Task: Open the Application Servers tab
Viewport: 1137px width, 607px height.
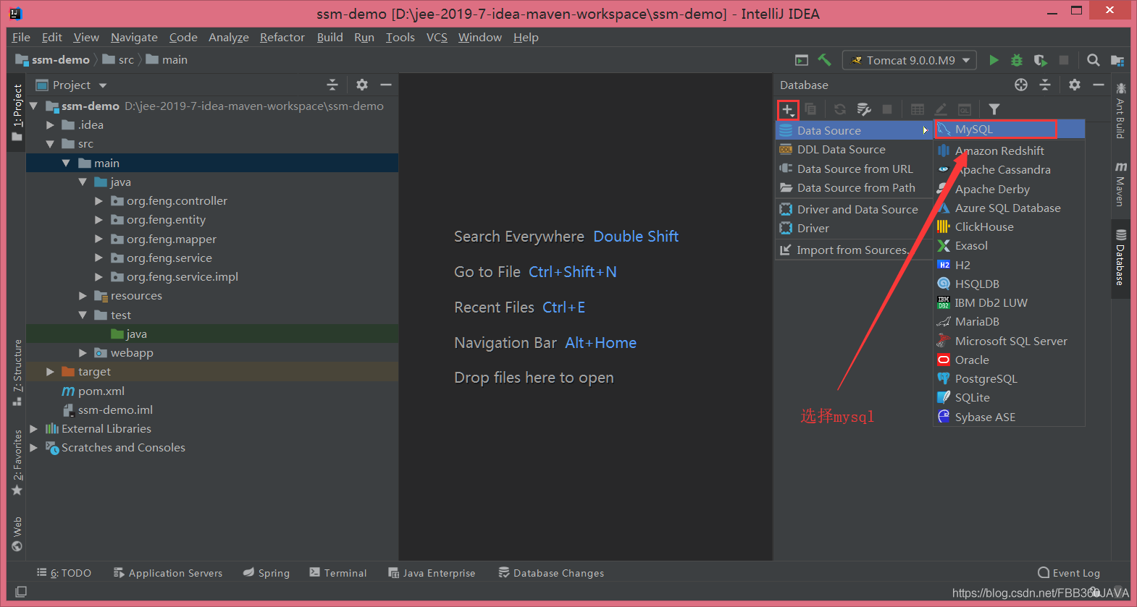Action: 168,572
